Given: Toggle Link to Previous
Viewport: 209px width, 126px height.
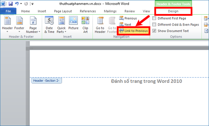Looking at the screenshot, I should pyautogui.click(x=133, y=31).
